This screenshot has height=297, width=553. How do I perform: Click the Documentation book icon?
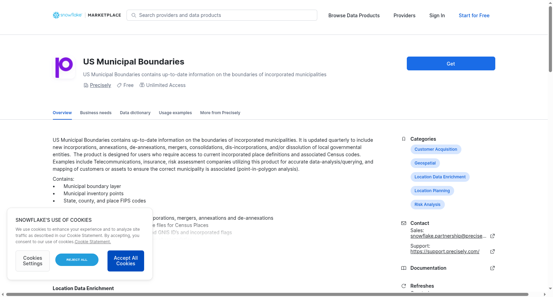click(404, 268)
